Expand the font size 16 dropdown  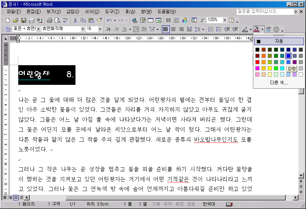point(100,29)
